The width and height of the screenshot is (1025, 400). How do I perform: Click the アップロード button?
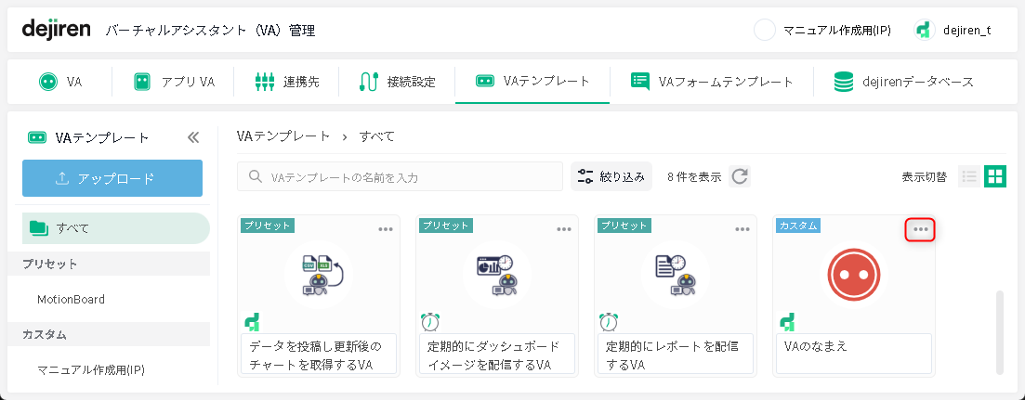click(112, 178)
